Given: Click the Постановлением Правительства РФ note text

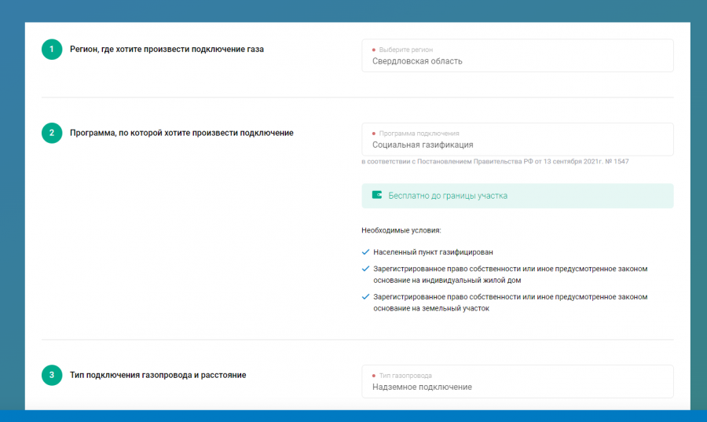Looking at the screenshot, I should 495,161.
